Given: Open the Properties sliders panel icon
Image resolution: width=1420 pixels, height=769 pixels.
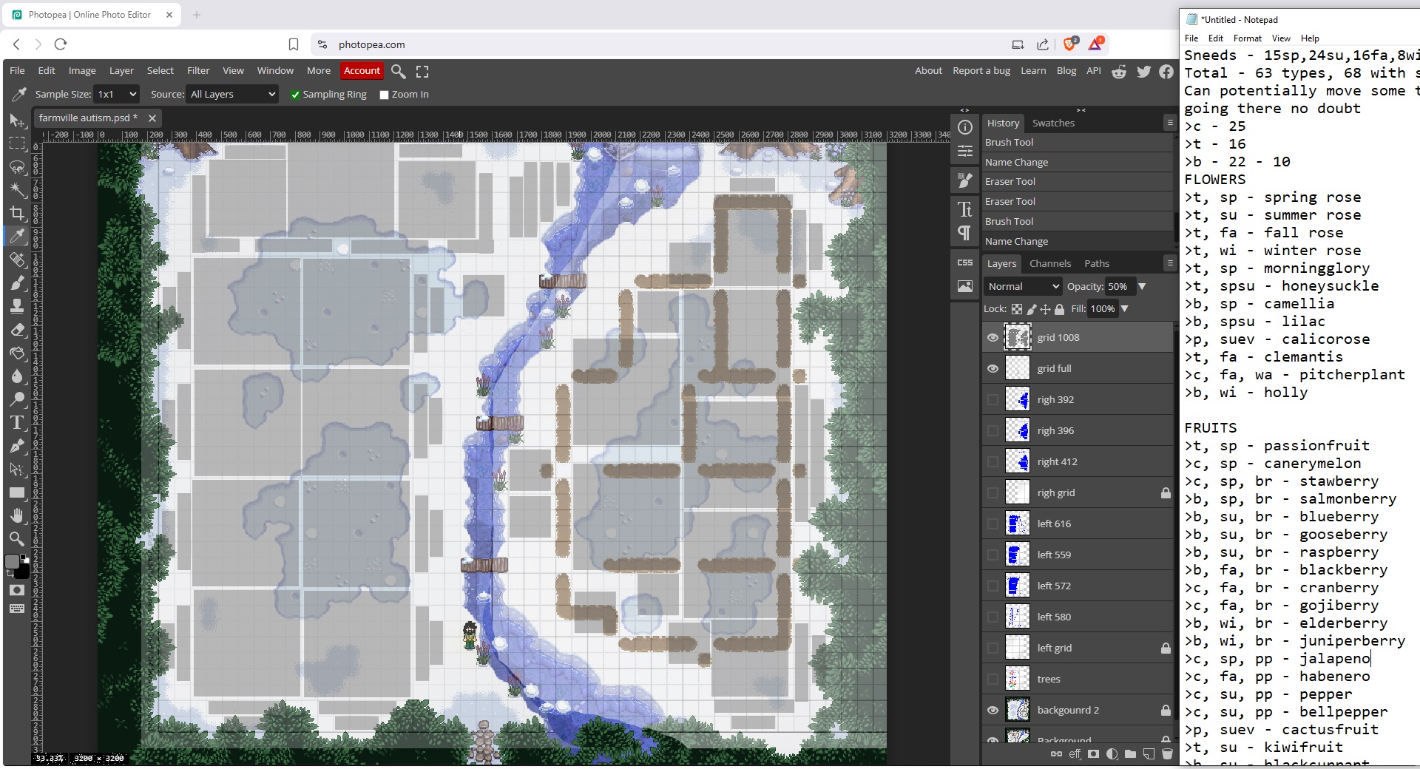Looking at the screenshot, I should click(x=965, y=151).
